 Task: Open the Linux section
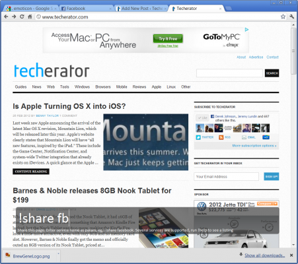pyautogui.click(x=171, y=86)
